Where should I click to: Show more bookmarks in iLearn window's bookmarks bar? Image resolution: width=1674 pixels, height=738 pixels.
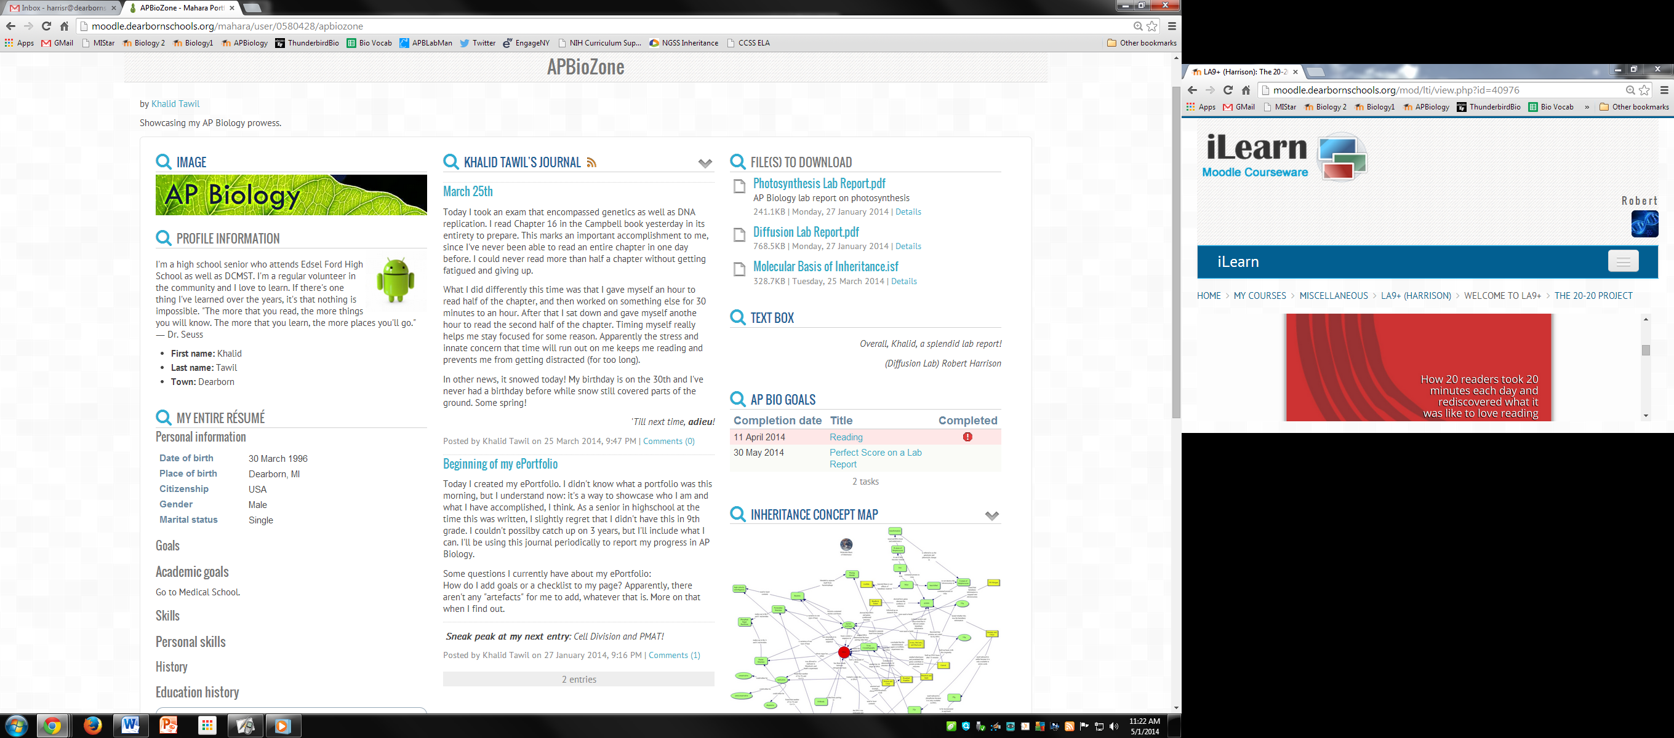1587,107
